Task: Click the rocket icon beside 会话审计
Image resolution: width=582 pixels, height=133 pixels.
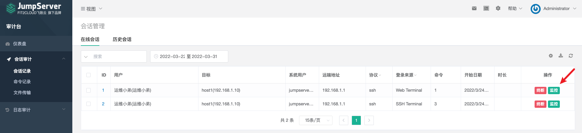Action: (x=9, y=59)
